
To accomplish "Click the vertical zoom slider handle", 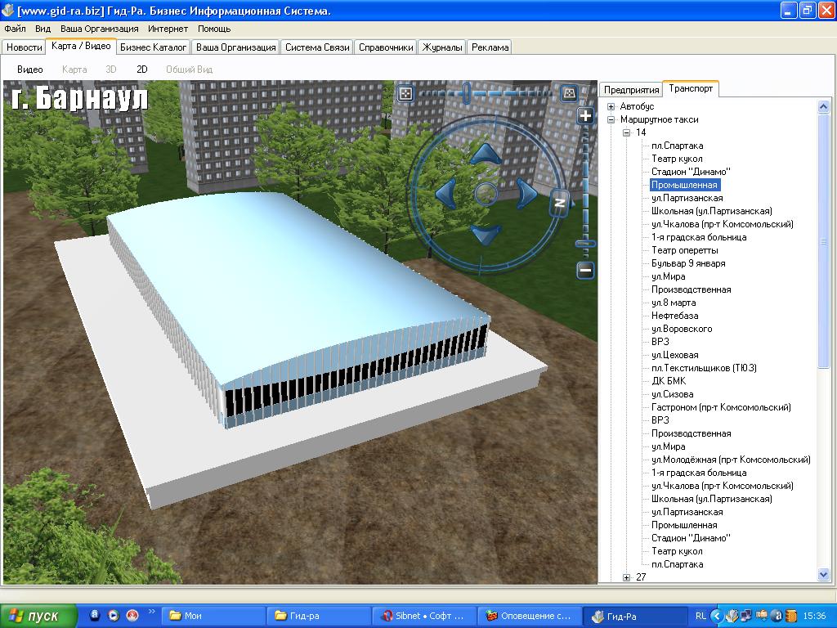I will [585, 244].
